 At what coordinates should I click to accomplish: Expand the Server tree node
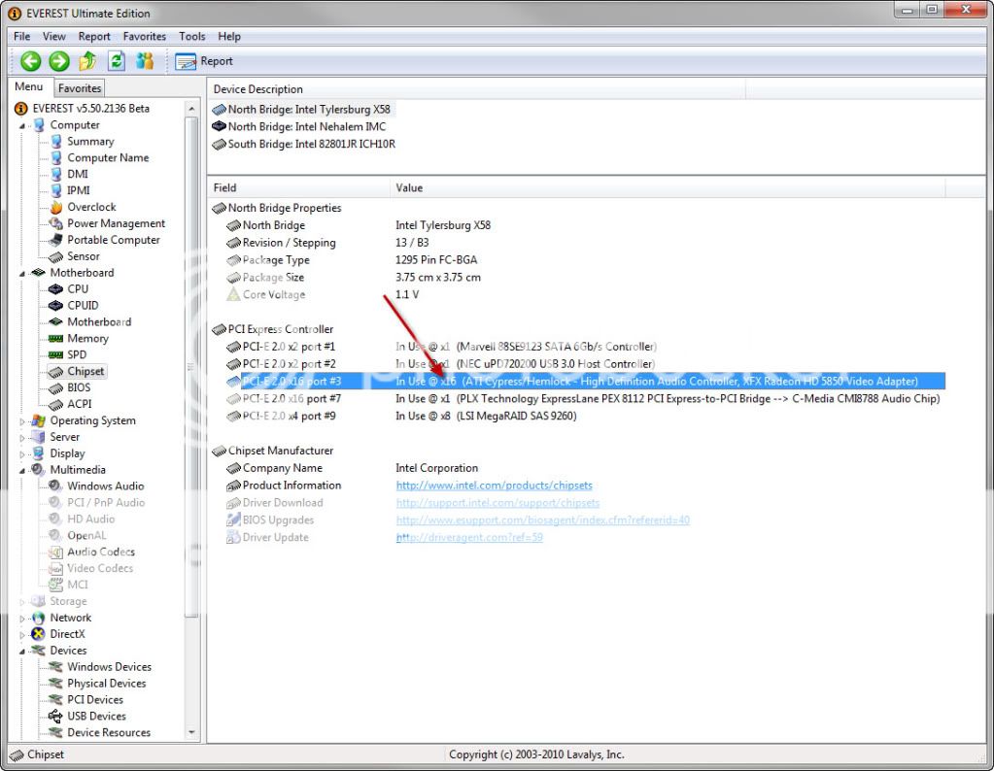click(x=22, y=438)
